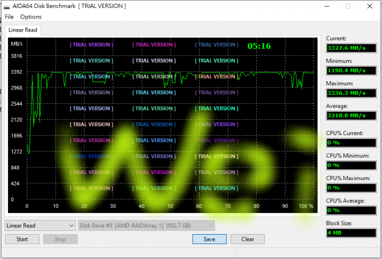Click the 100 % label on horizontal axis
This screenshot has height=259, width=382.
pyautogui.click(x=306, y=206)
